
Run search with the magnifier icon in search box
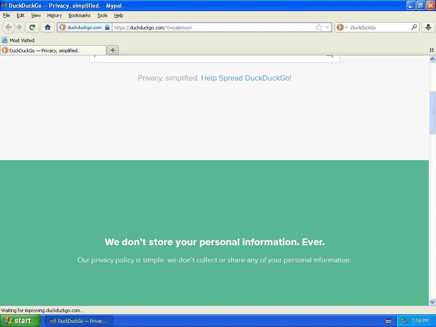pyautogui.click(x=414, y=27)
